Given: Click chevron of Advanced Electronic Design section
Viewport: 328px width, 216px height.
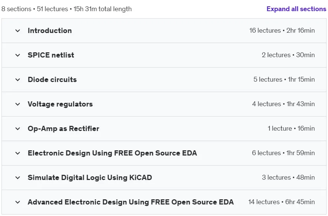Looking at the screenshot, I should coord(18,202).
